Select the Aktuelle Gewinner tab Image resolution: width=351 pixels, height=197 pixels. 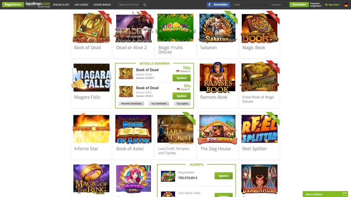tap(131, 104)
